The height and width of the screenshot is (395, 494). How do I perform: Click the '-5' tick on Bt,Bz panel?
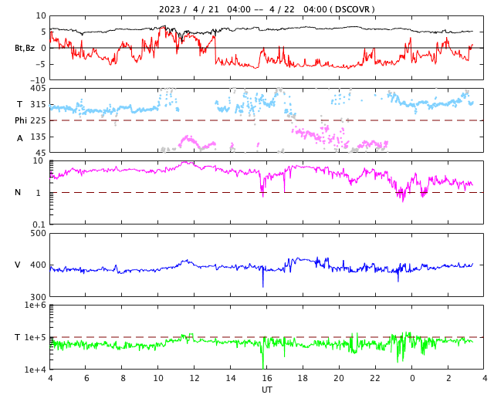41,64
